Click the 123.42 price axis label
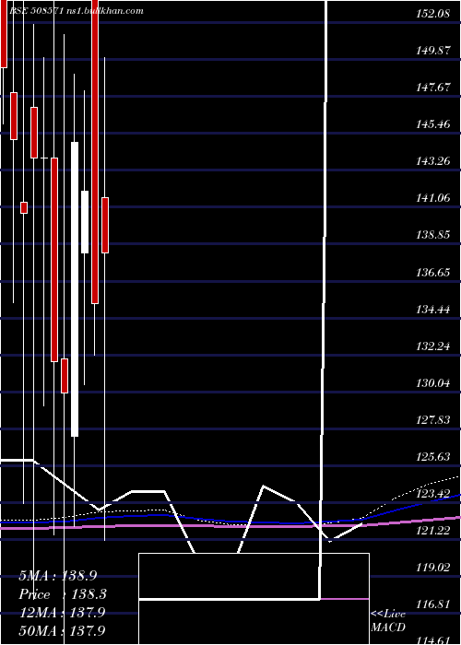This screenshot has width=461, height=645. (x=432, y=493)
